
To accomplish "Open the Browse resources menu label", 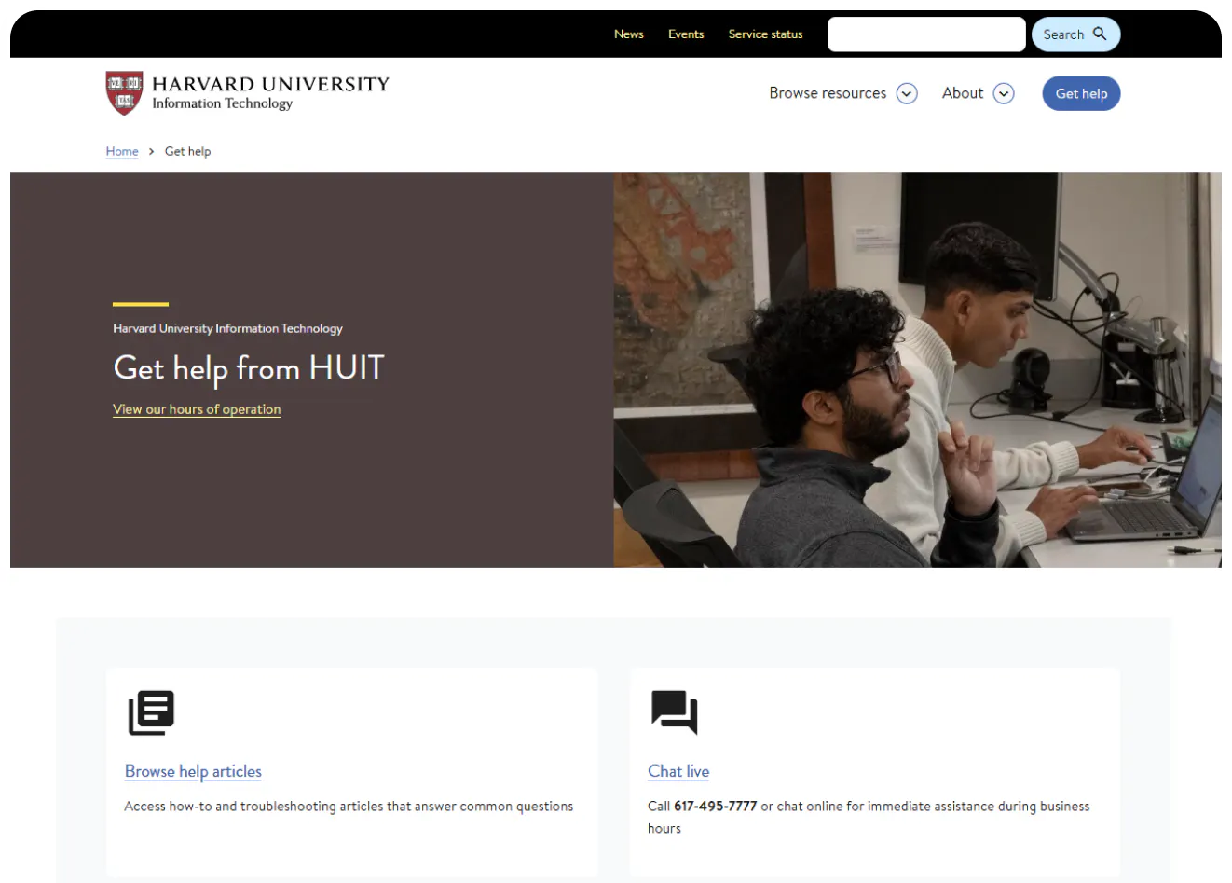I will coord(828,93).
